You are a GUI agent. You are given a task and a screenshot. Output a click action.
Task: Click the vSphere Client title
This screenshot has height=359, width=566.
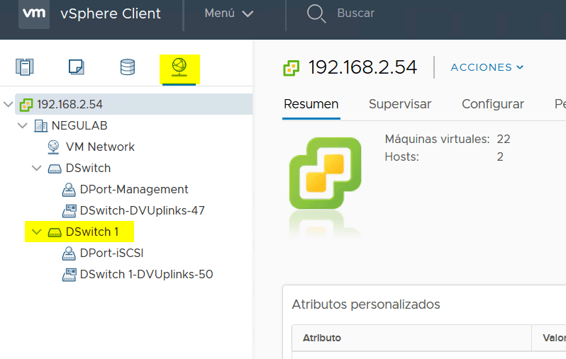click(x=111, y=13)
